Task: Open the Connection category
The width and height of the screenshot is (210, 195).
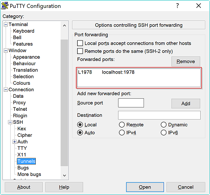Action: point(21,89)
